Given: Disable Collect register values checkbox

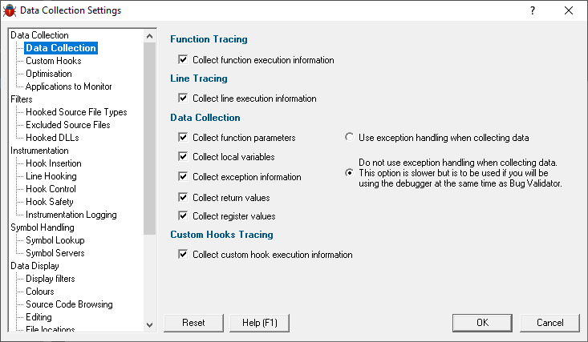Looking at the screenshot, I should point(183,215).
